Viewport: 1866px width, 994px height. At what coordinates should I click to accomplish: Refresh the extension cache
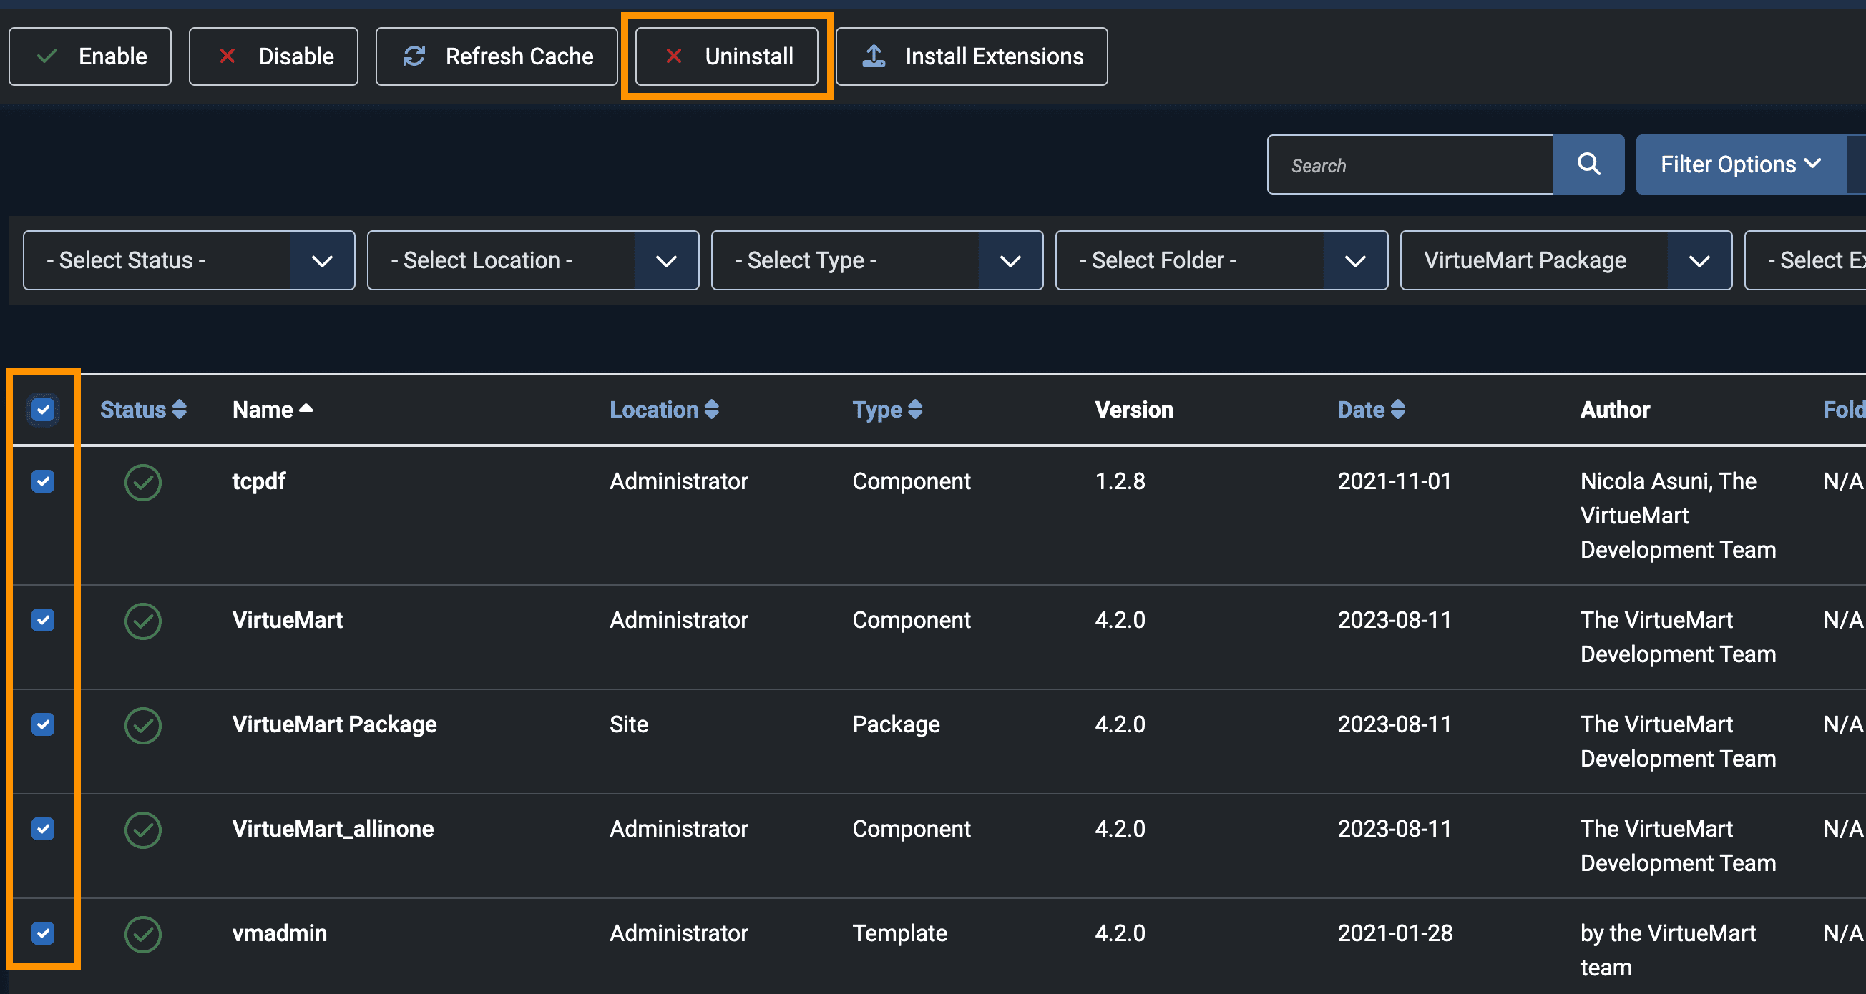[x=497, y=56]
